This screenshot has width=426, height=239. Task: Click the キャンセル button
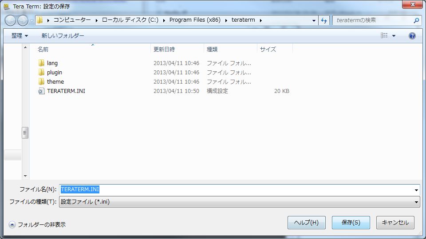[x=395, y=223]
